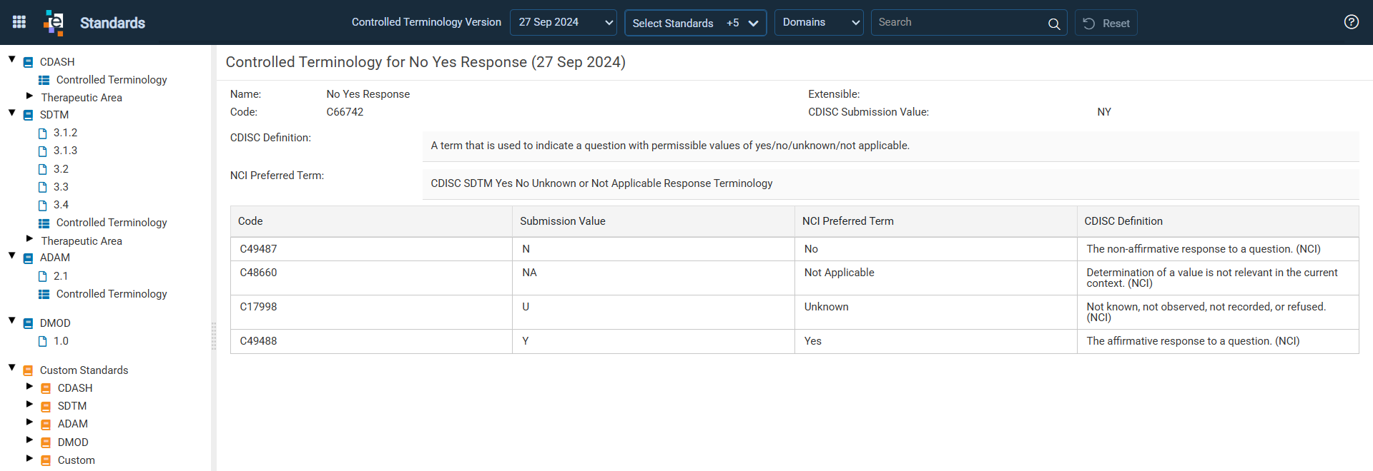Viewport: 1373px width, 471px height.
Task: Open the Domains dropdown
Action: point(819,22)
